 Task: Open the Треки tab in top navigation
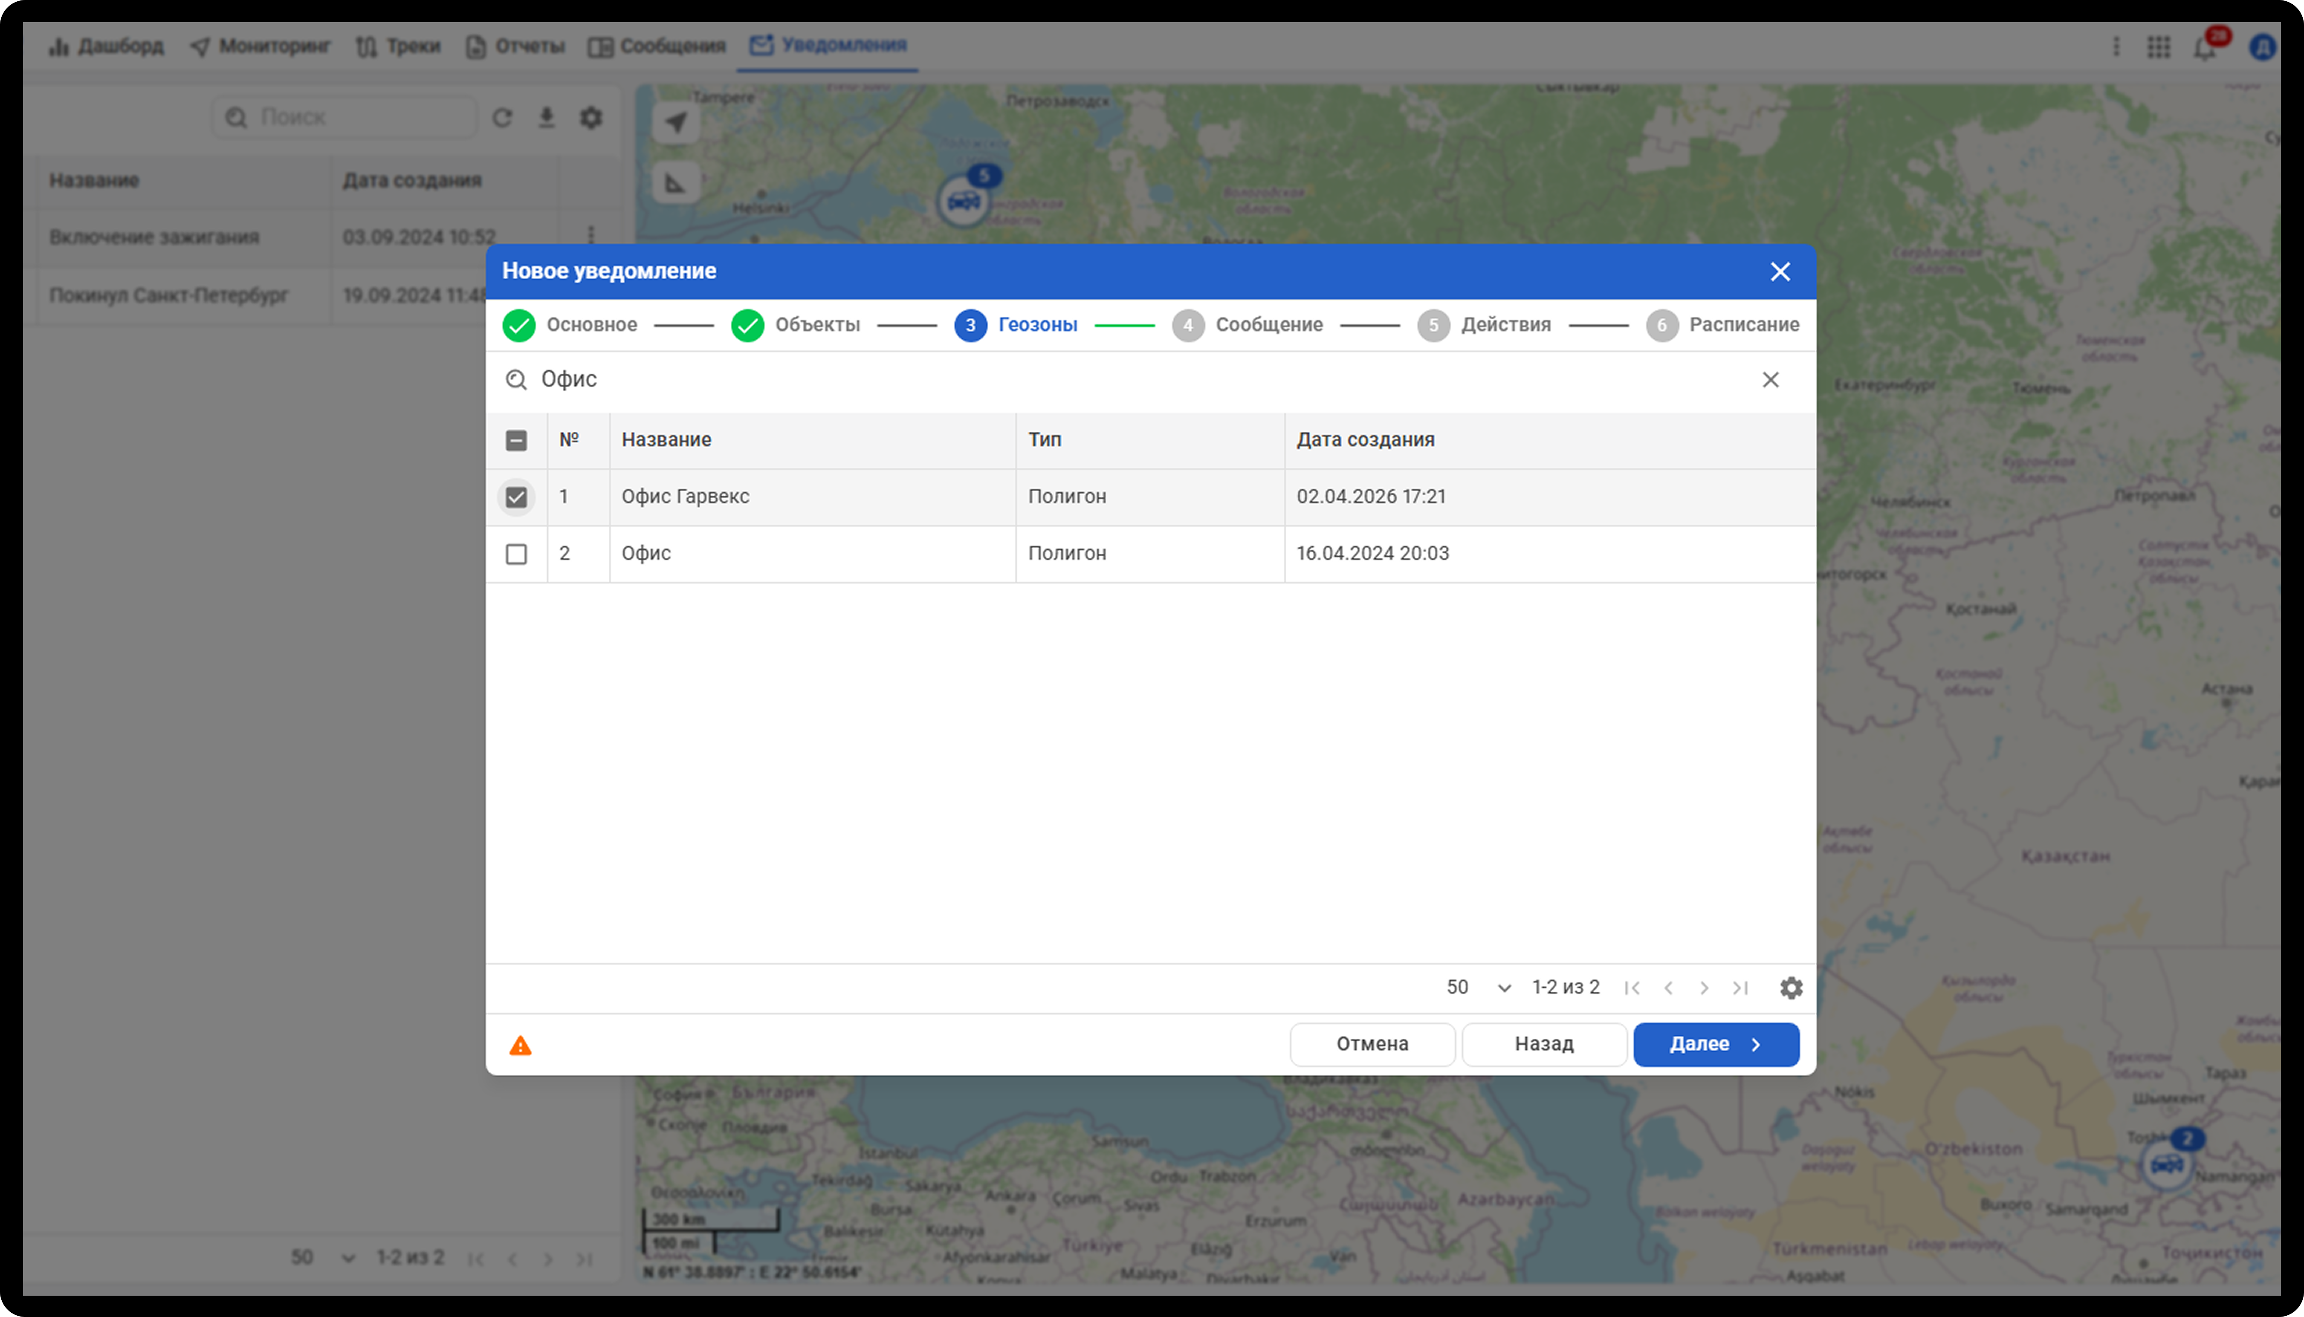(398, 46)
